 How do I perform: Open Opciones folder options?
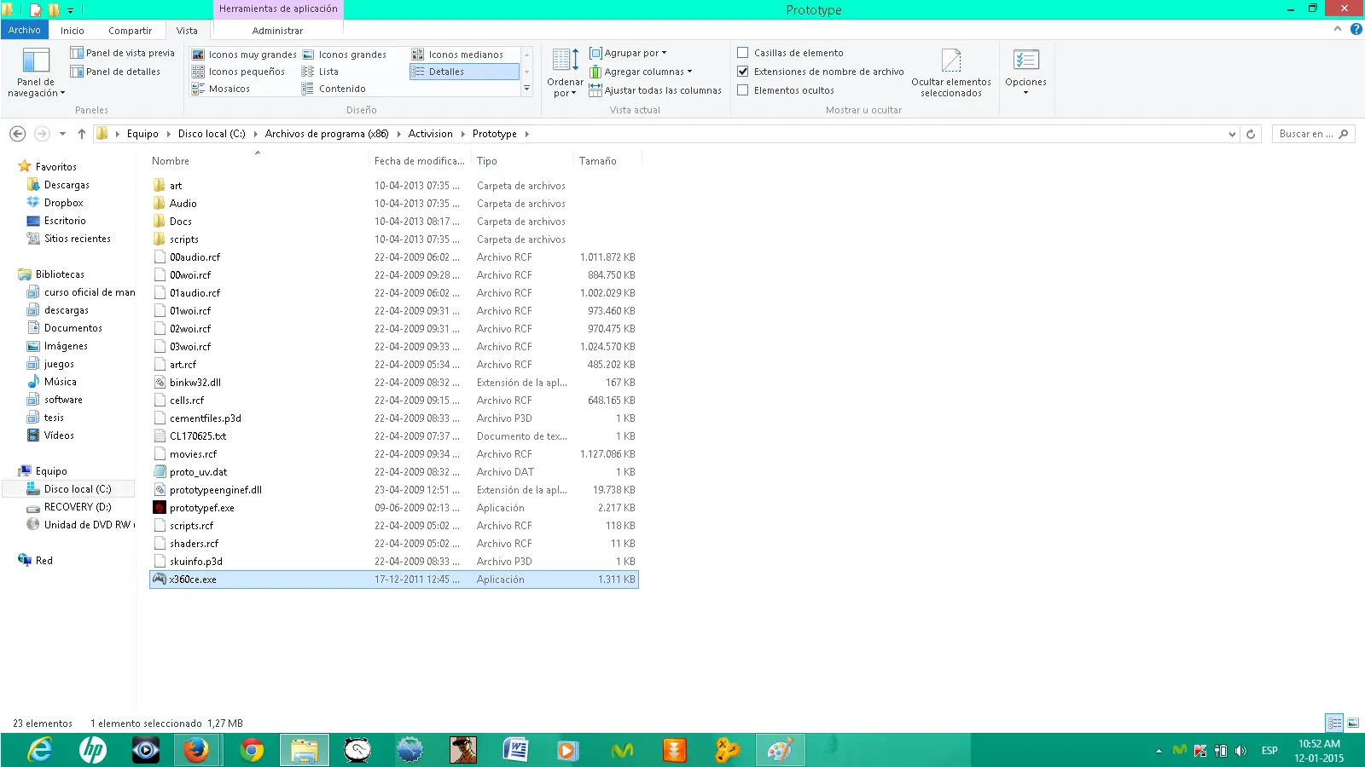(x=1025, y=72)
